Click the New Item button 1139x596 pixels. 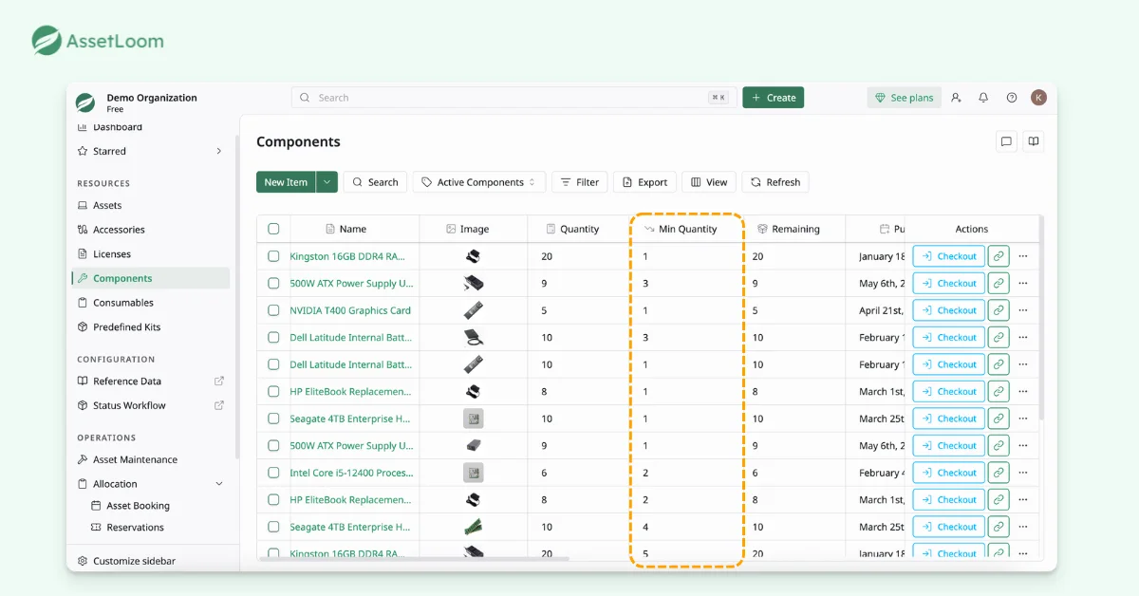click(x=286, y=182)
